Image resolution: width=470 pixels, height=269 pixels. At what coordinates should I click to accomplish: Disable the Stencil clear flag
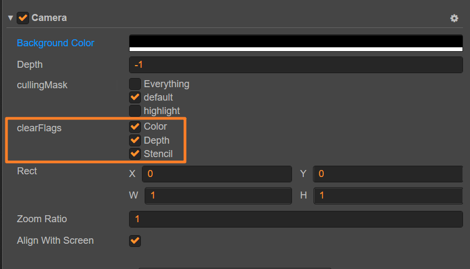(x=135, y=154)
